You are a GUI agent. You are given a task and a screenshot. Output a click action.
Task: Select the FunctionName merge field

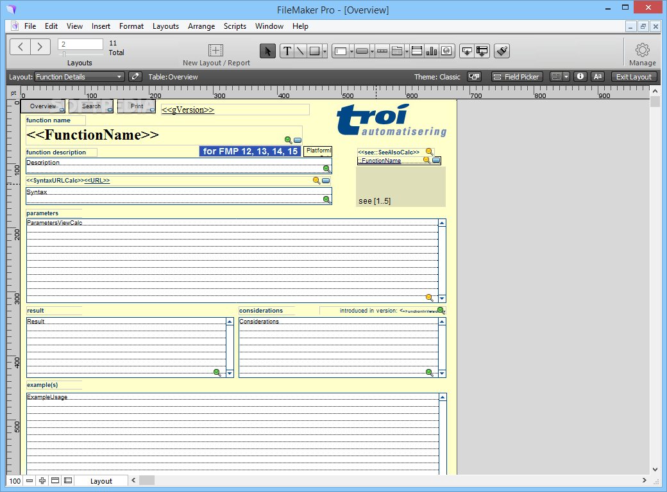(x=164, y=135)
